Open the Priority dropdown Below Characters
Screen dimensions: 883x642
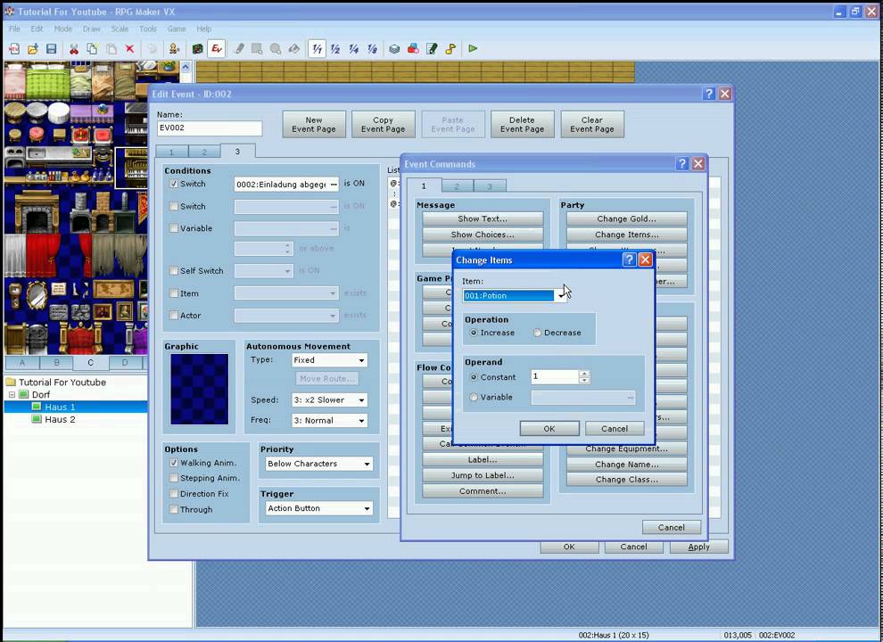coord(318,464)
